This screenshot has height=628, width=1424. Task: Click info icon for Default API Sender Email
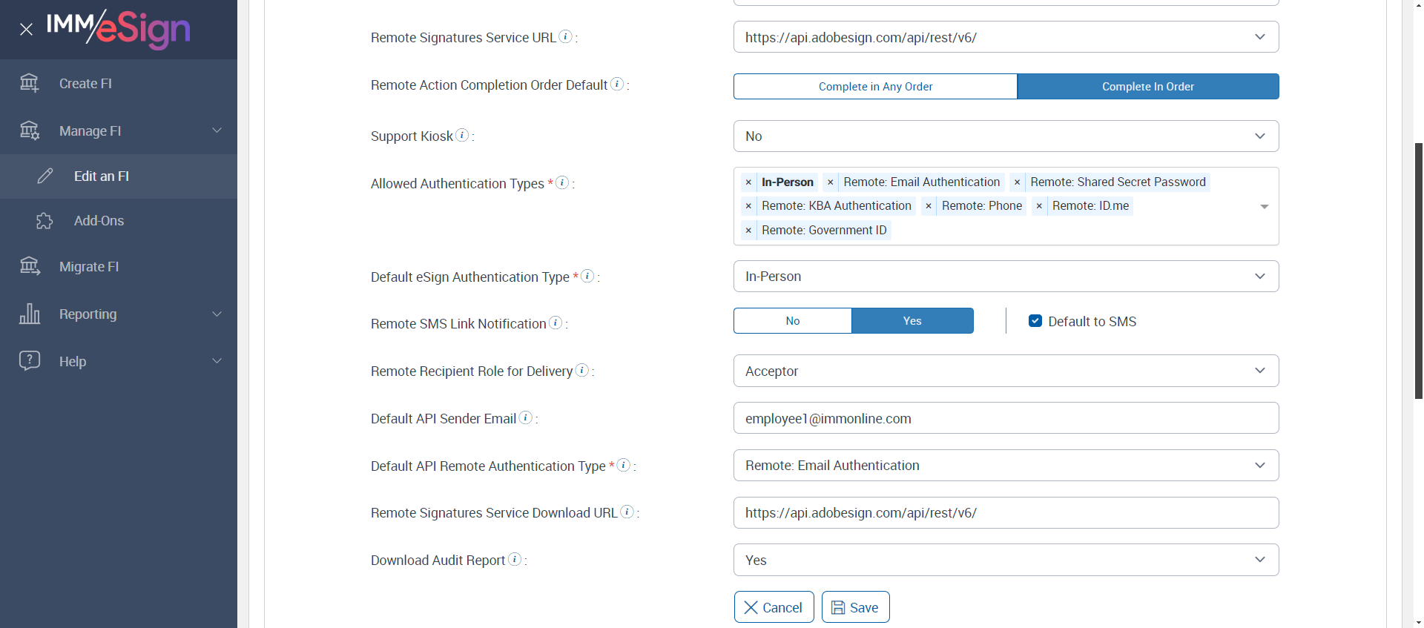click(526, 417)
